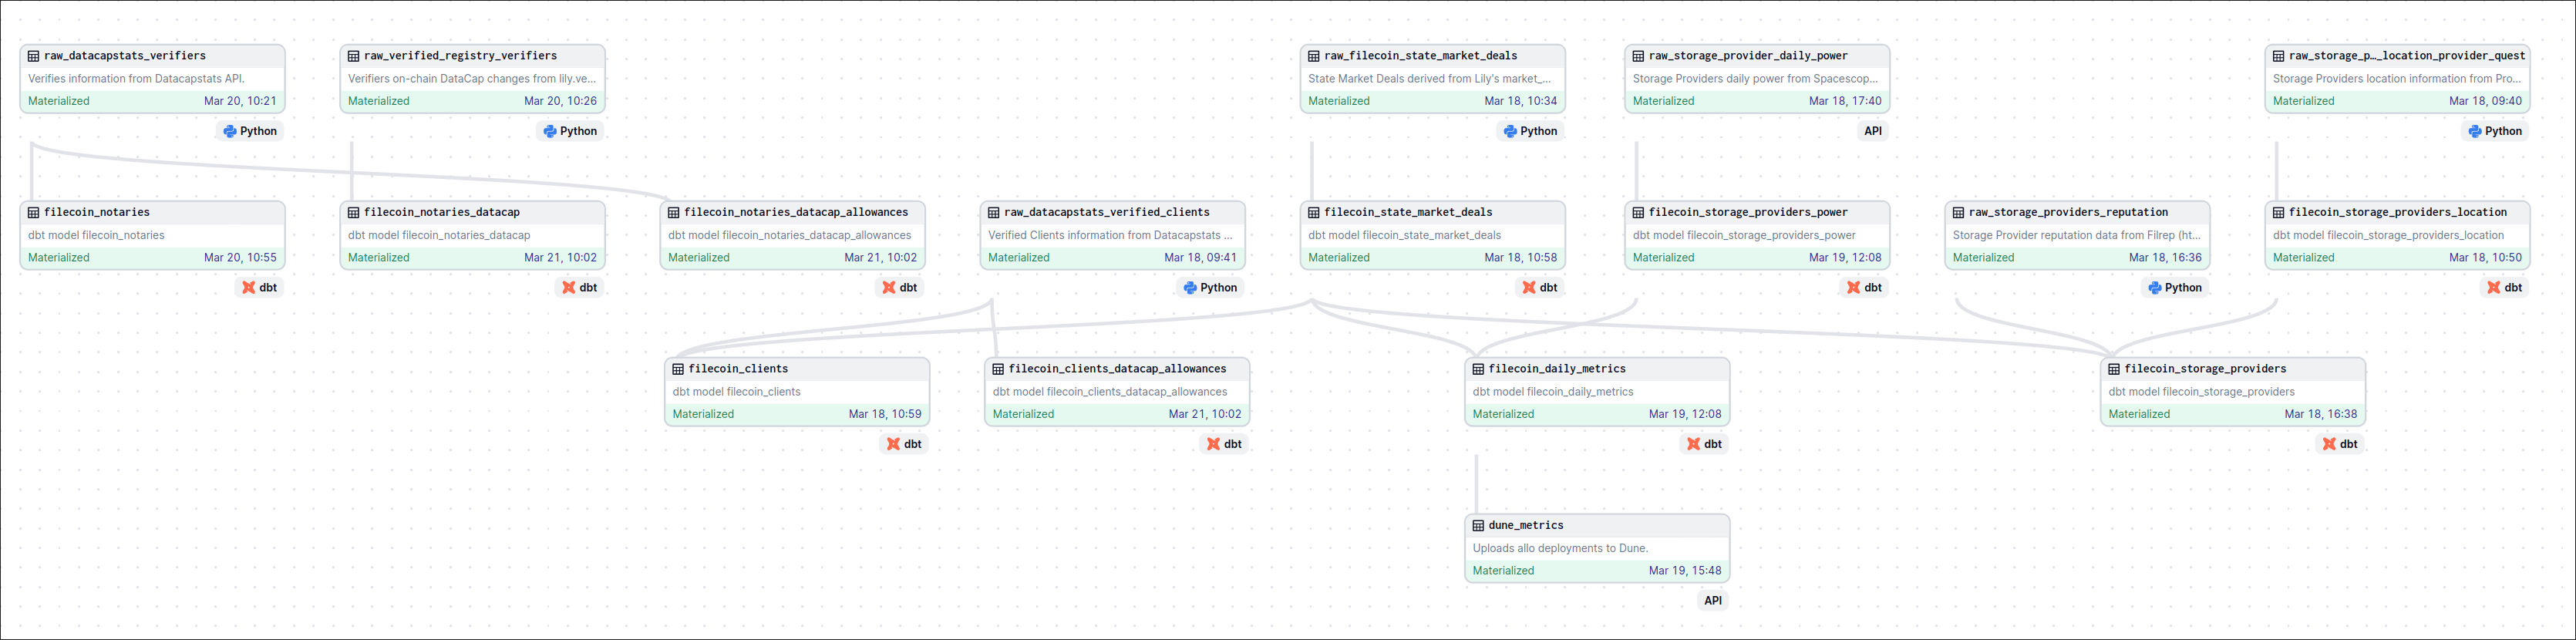Click table icon on filecoin_storage_providers node
The height and width of the screenshot is (640, 2576).
(2114, 369)
